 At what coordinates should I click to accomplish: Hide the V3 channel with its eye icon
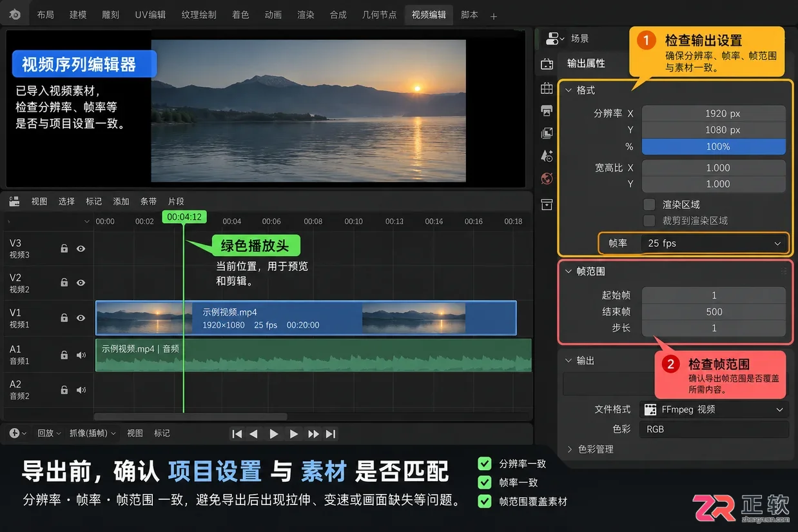pos(81,248)
